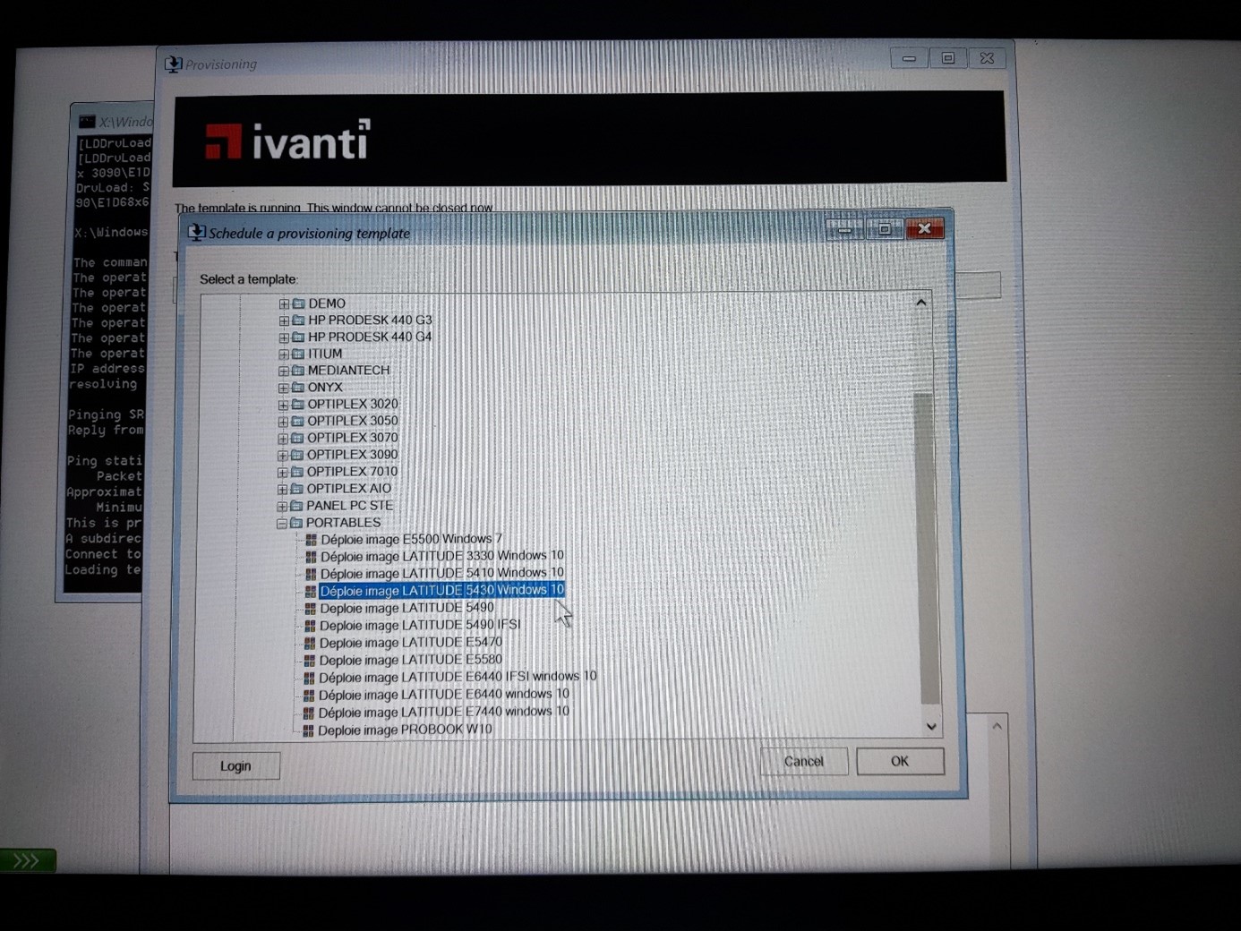Image resolution: width=1241 pixels, height=931 pixels.
Task: Close the Schedule a provisioning template dialog
Action: (924, 229)
